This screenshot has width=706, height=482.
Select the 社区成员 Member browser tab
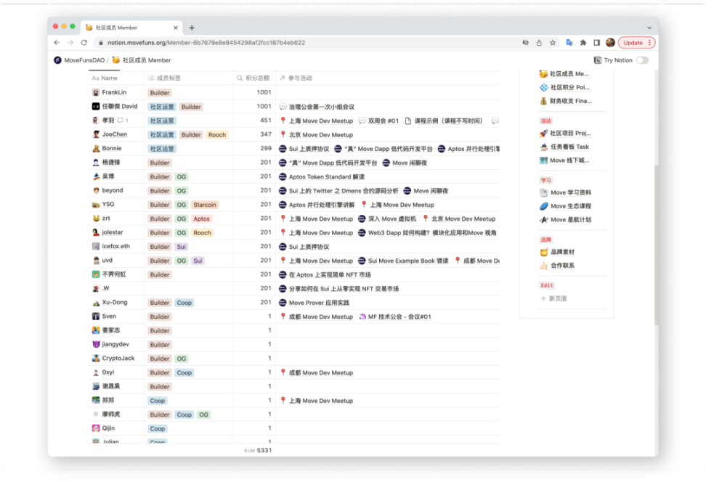point(132,28)
